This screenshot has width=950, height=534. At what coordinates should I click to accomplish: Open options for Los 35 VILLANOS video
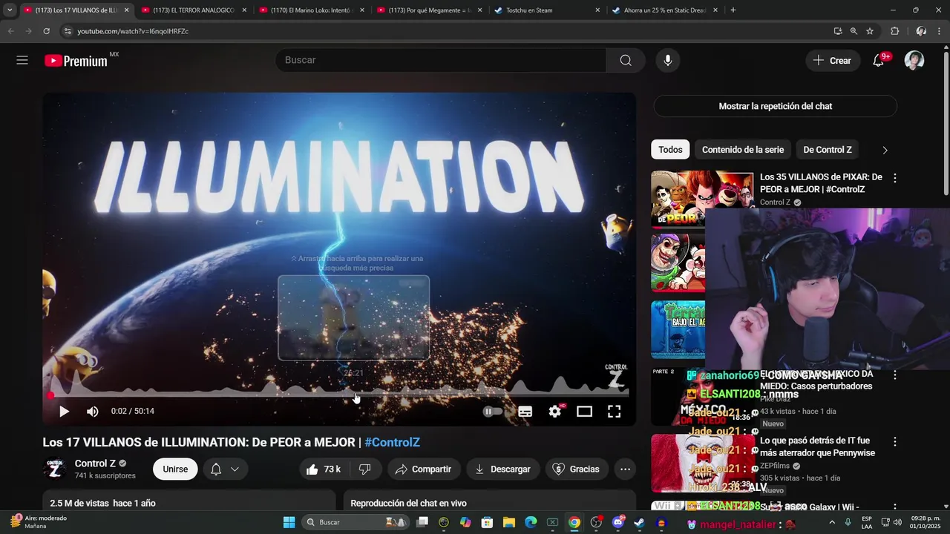895,178
